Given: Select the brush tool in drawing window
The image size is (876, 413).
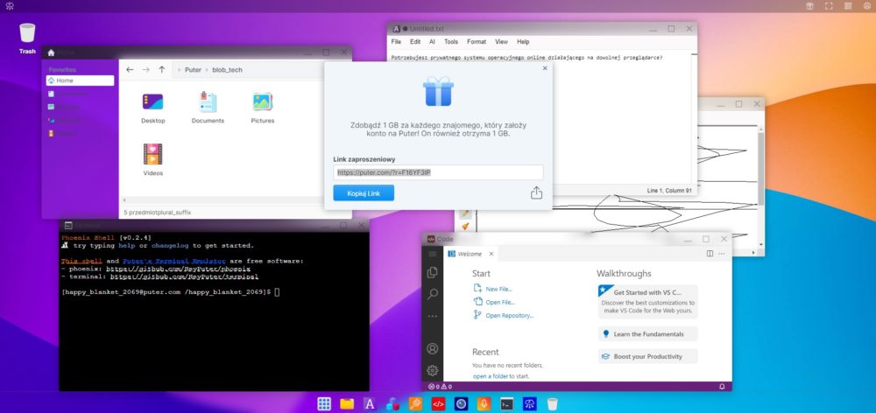Looking at the screenshot, I should [465, 227].
